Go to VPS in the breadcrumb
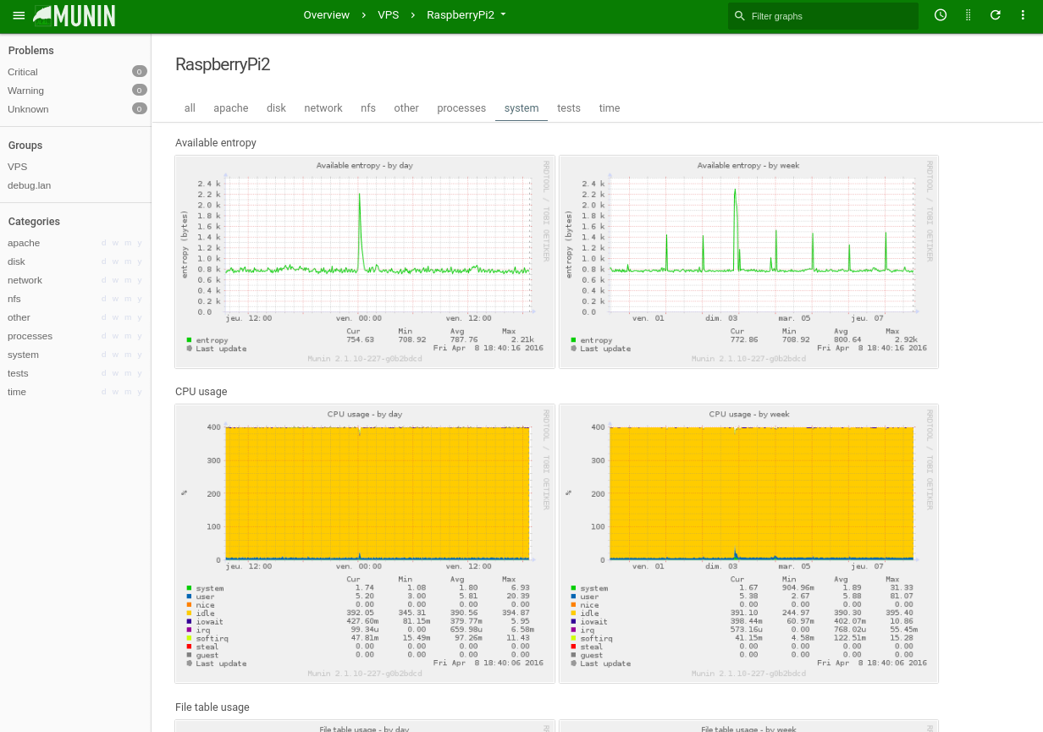The height and width of the screenshot is (732, 1043). [x=389, y=15]
